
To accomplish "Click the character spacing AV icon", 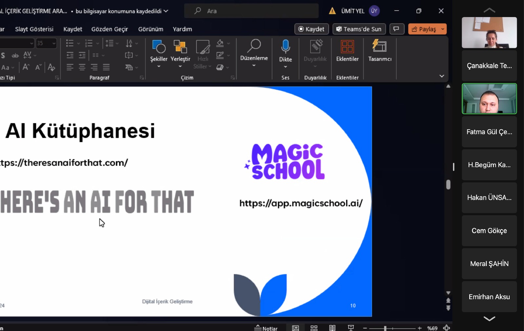I will [x=28, y=55].
